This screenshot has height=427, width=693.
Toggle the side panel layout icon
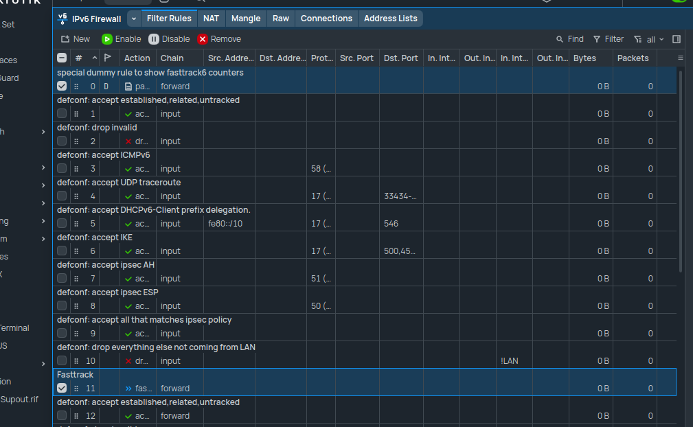pyautogui.click(x=677, y=38)
